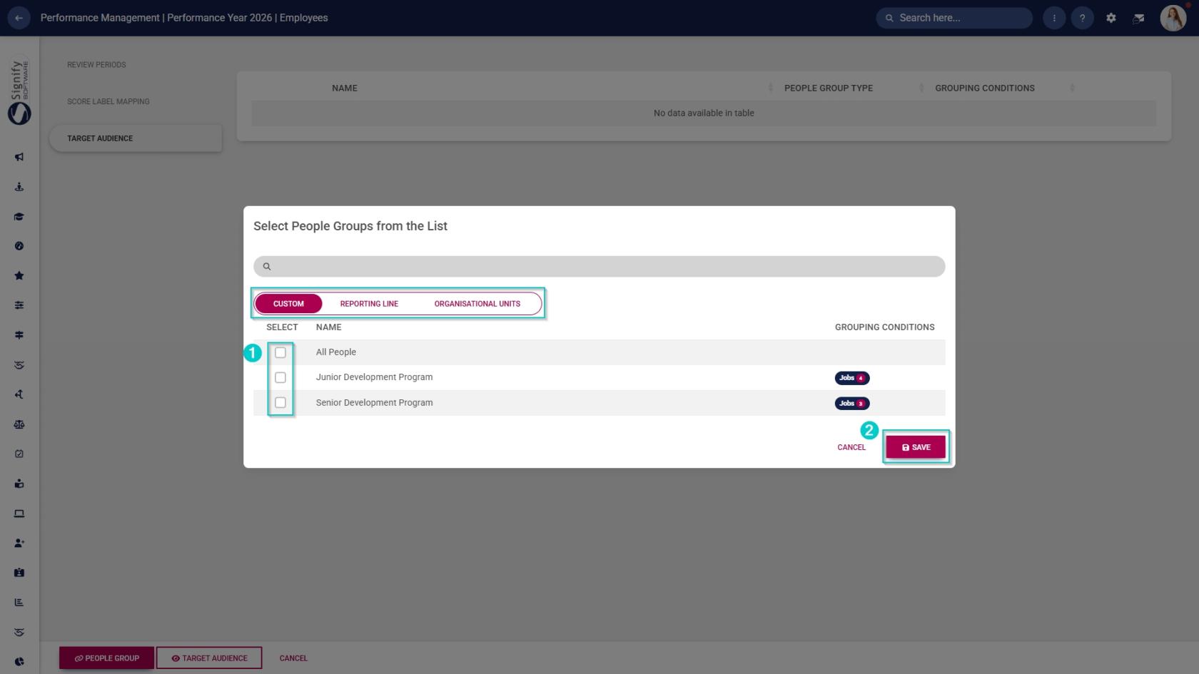Screen dimensions: 1199x674
Task: Focus the top Search here box
Action: (954, 18)
